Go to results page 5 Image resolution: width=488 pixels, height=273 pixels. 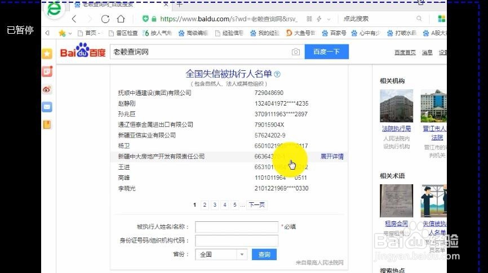click(234, 204)
